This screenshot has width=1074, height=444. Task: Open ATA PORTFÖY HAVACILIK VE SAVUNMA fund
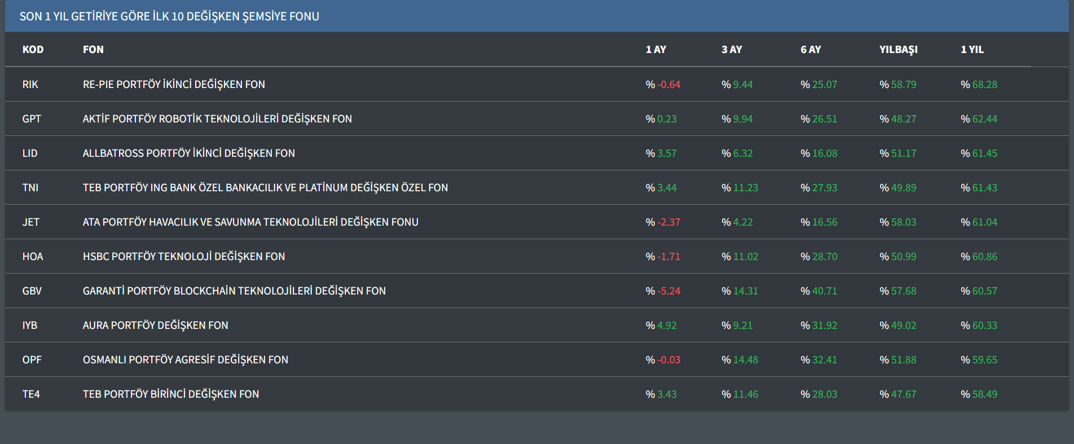pos(250,222)
